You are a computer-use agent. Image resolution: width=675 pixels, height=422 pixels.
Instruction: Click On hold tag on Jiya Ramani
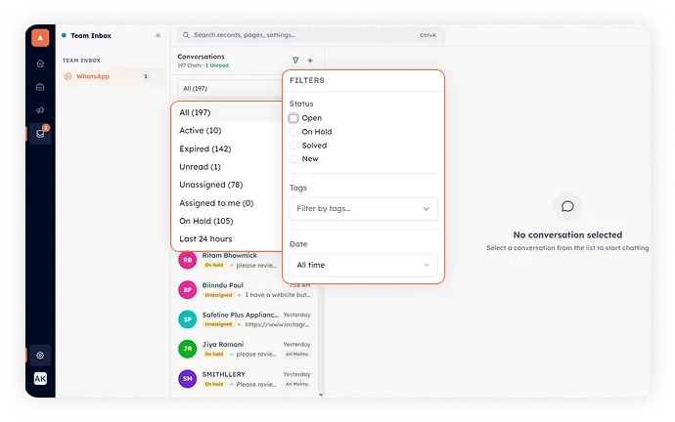[214, 354]
